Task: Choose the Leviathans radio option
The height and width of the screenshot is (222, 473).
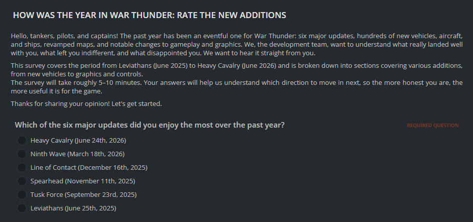Action: click(22, 208)
